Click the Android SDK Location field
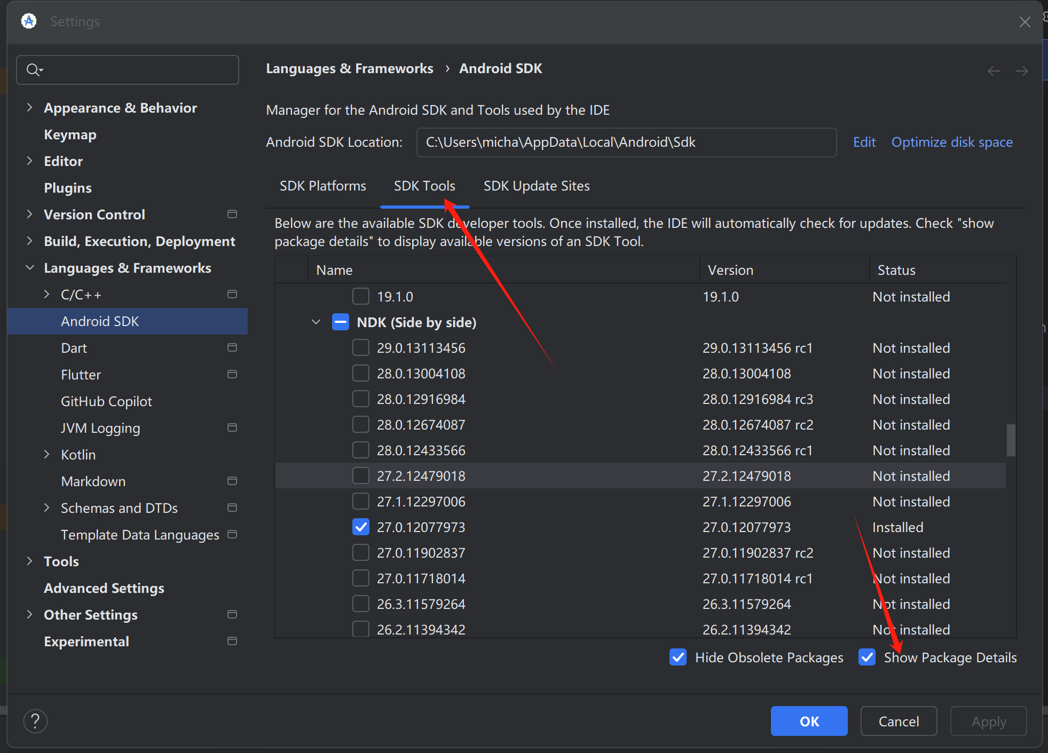Viewport: 1048px width, 753px height. point(626,142)
